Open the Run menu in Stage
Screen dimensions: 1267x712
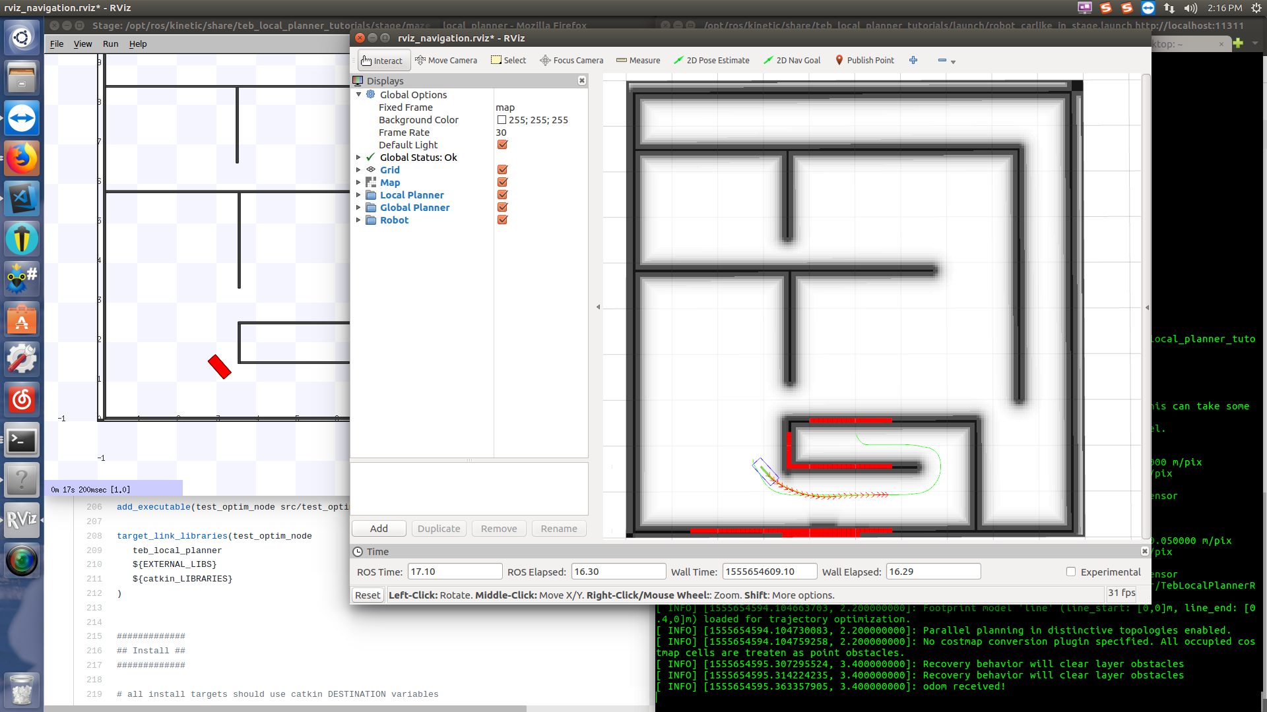tap(110, 44)
